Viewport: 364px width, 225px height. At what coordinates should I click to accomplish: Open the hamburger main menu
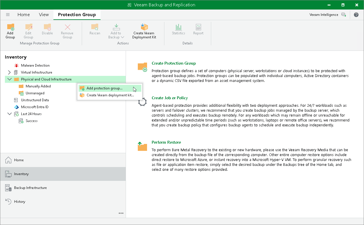tap(8, 15)
